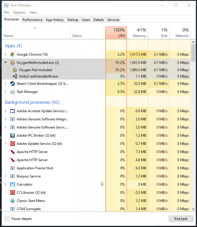Click the scrollbar down arrow
197x227 pixels.
[193, 209]
